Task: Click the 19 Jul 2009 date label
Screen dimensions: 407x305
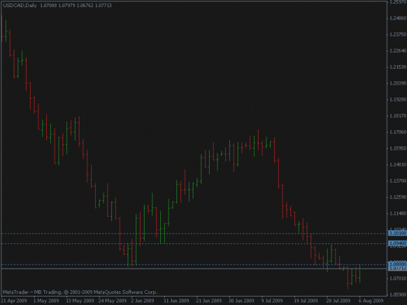Action: point(306,301)
